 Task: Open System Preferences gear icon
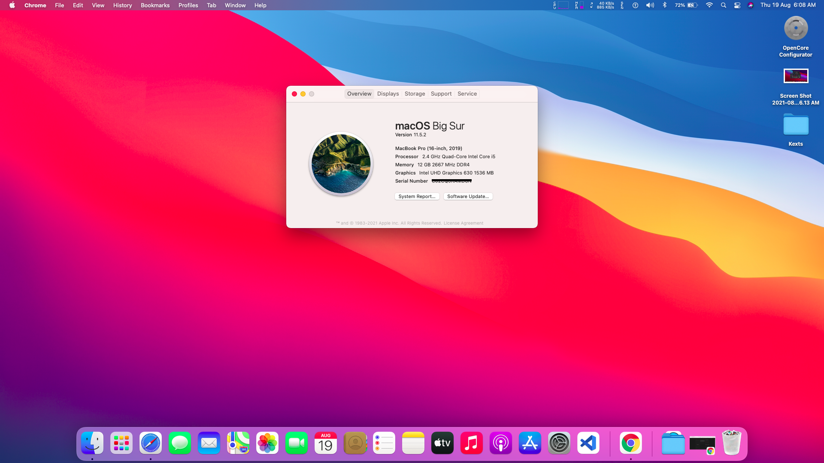559,443
